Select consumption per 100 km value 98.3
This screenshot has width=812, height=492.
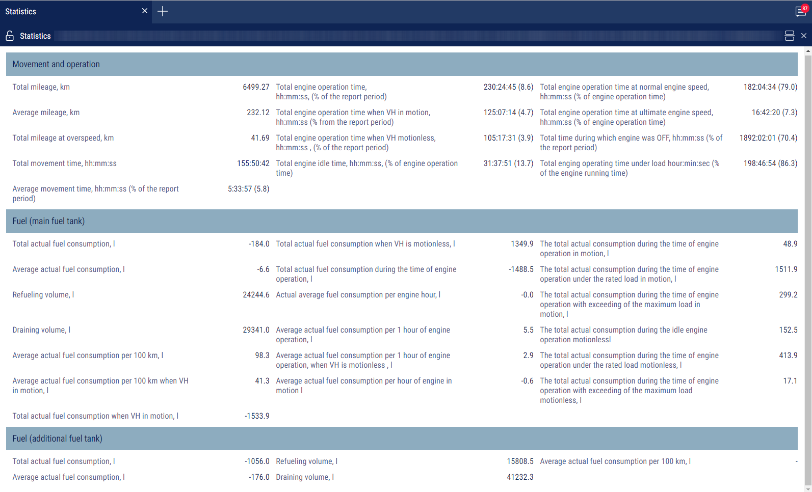[x=262, y=356]
